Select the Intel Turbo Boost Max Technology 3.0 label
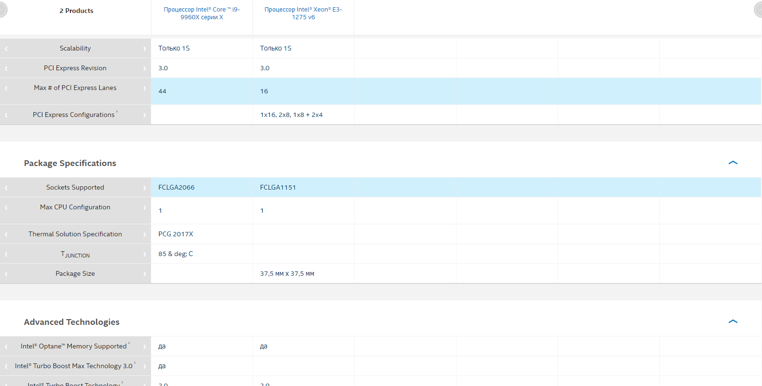 click(74, 366)
